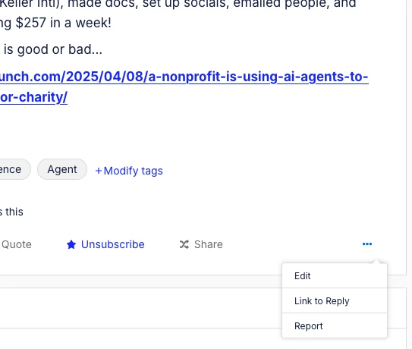
Task: Click the Modify tags link text
Action: tap(134, 171)
